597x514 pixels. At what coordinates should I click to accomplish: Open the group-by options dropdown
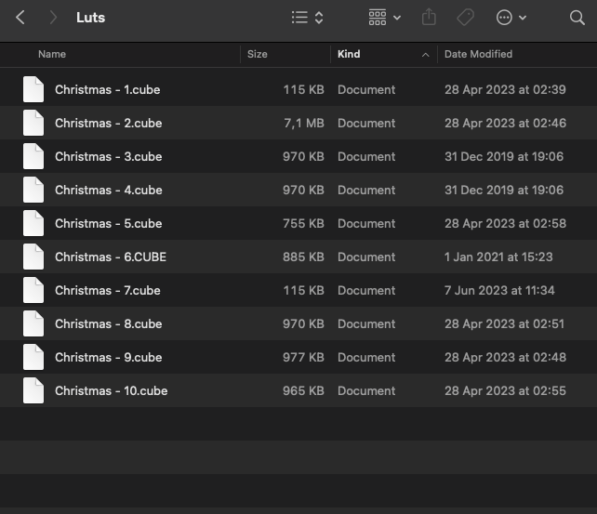pos(384,18)
